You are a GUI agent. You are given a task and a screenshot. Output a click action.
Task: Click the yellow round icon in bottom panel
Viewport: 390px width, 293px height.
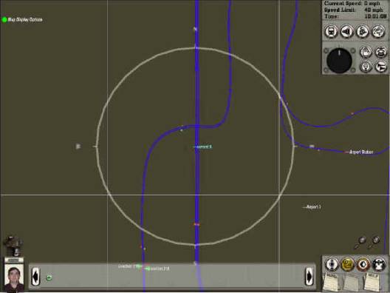(x=347, y=264)
